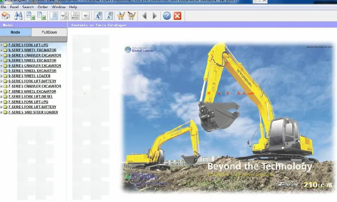Expand the 7-SERIES SKID STEER LOADER node
Screen dimensions: 337x202
pyautogui.click(x=1, y=112)
